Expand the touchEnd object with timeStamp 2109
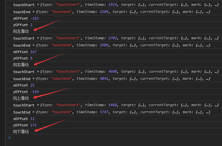Image resolution: width=222 pixels, height=146 pixels. [x=34, y=12]
